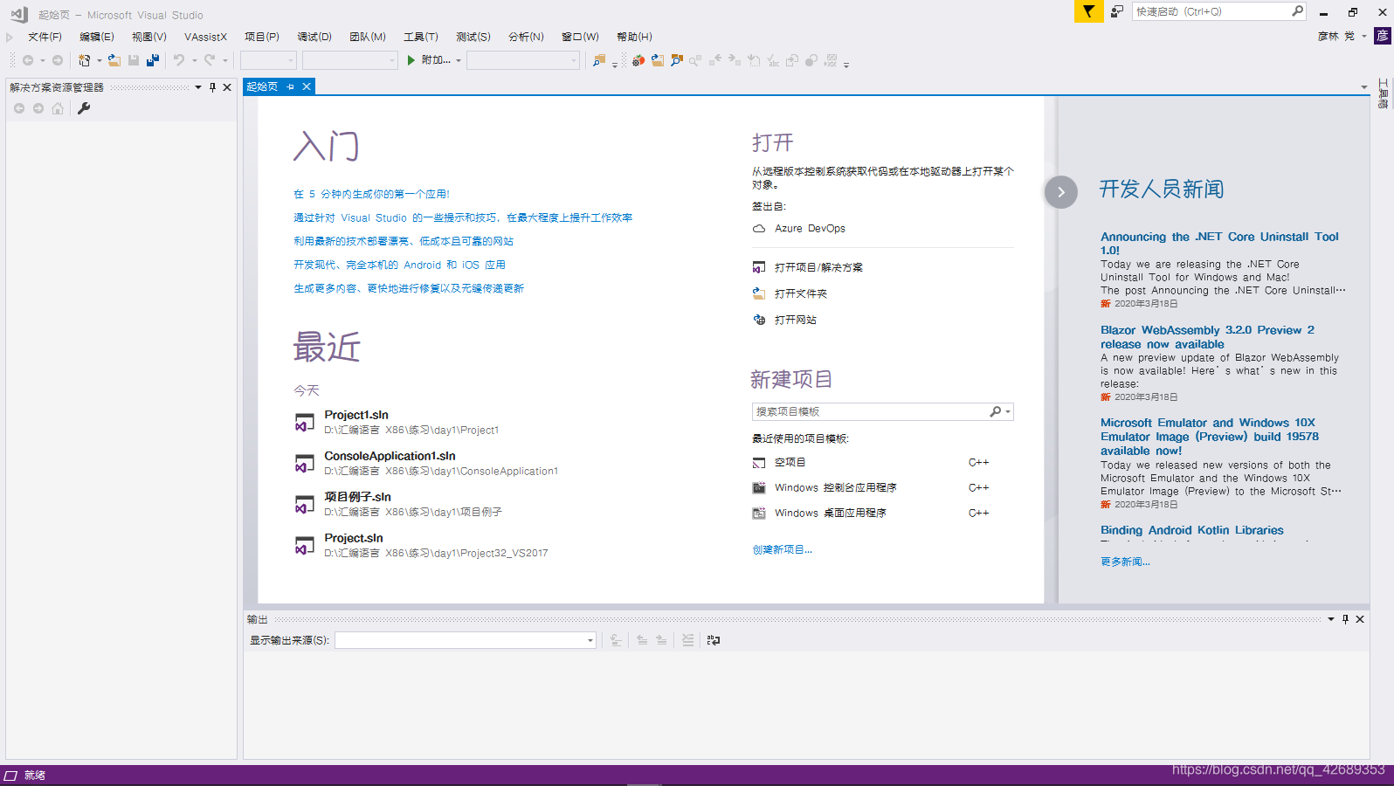Open the 工具(T) menu
This screenshot has height=786, width=1394.
pos(421,37)
